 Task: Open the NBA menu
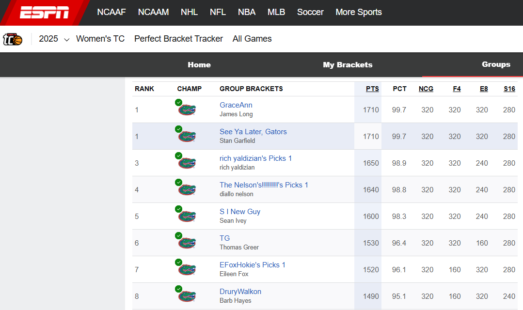click(x=247, y=12)
